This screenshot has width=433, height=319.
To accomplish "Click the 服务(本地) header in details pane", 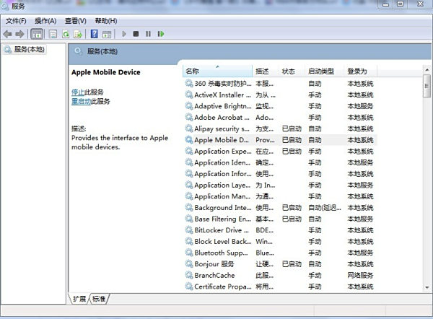I will coord(102,51).
